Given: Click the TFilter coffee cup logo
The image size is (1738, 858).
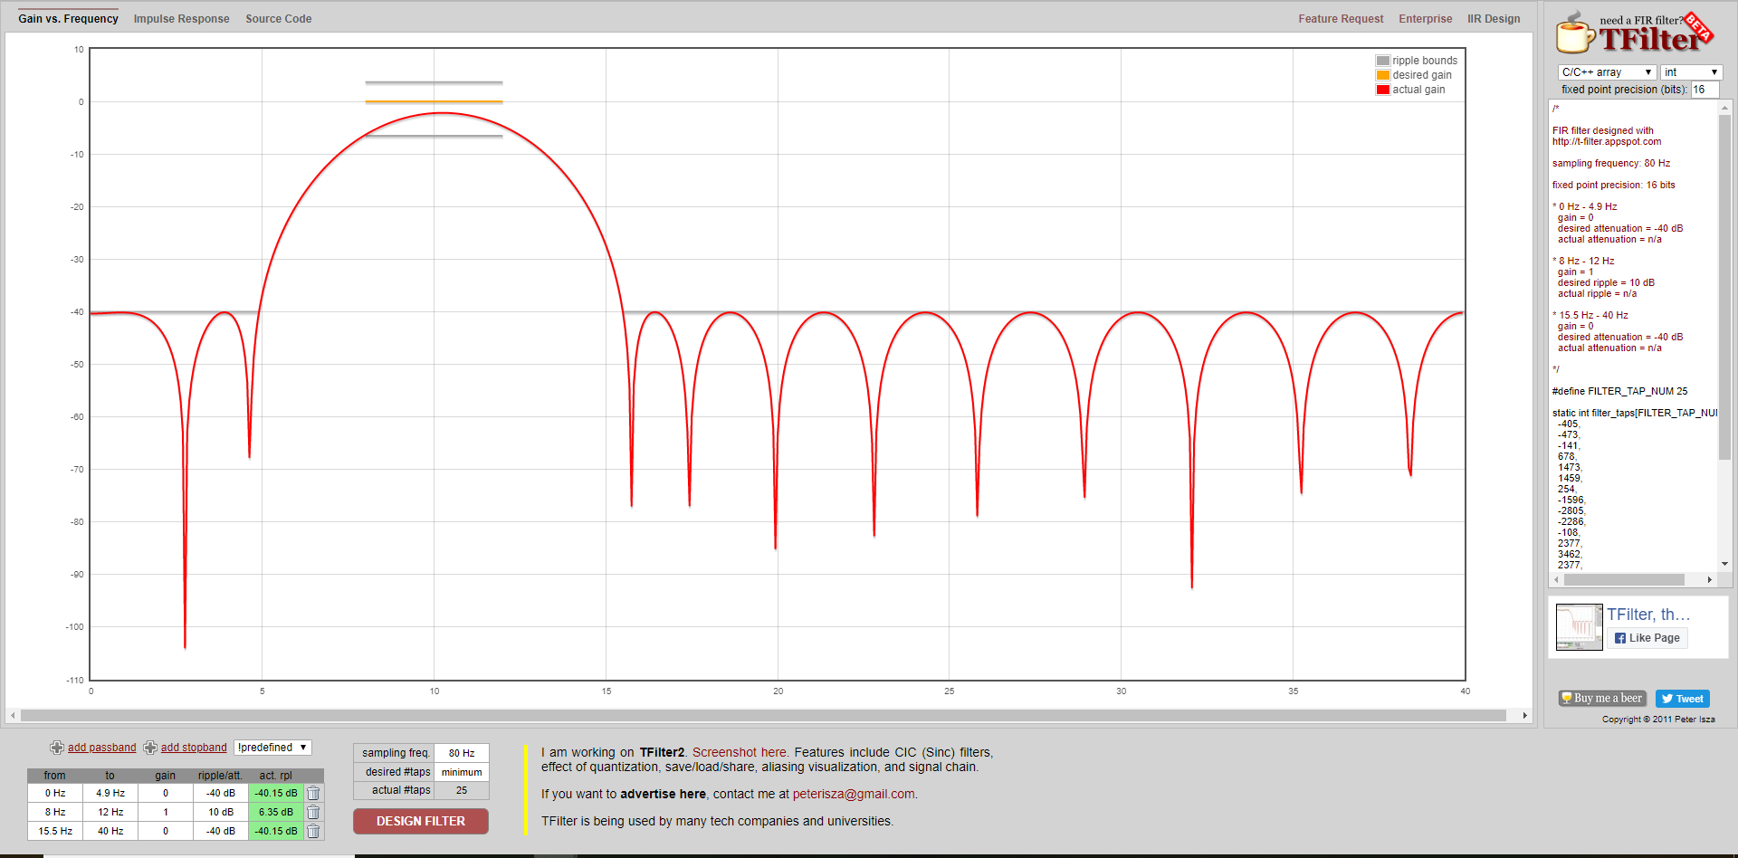Looking at the screenshot, I should click(1575, 33).
